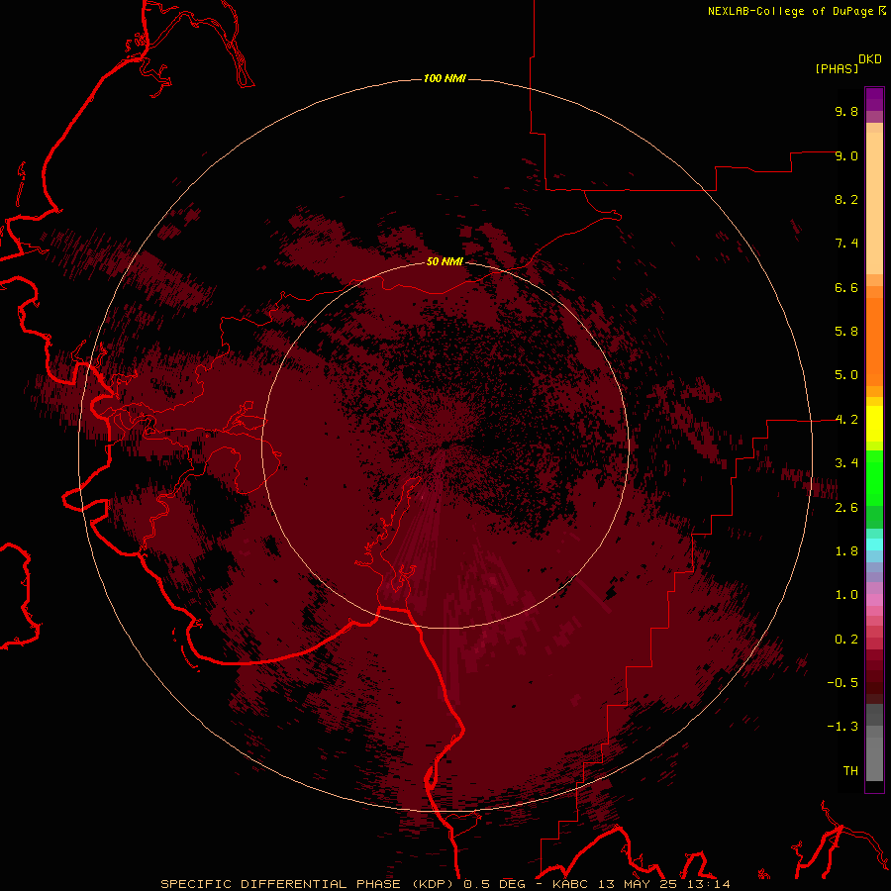Pick the purple swatch at the color bar top
Screen dimensions: 891x891
click(874, 99)
